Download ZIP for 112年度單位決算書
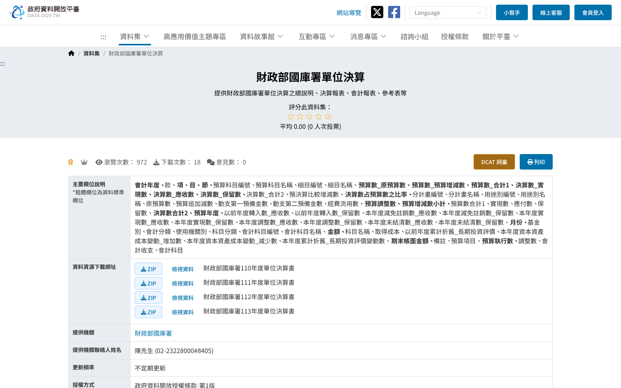The width and height of the screenshot is (621, 388). 148,298
